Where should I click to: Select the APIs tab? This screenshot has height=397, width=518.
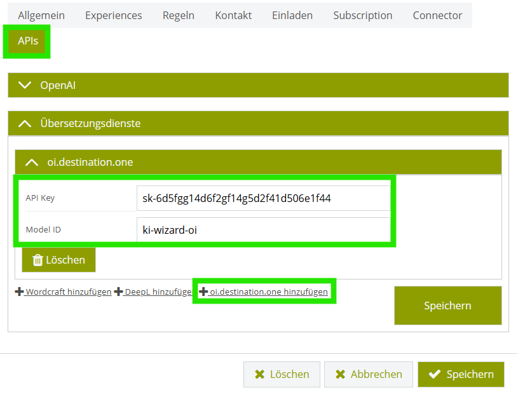click(28, 41)
